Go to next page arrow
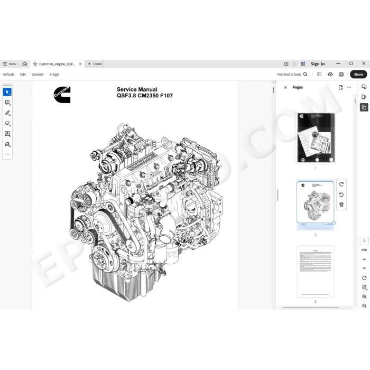The image size is (370, 370). tap(364, 268)
